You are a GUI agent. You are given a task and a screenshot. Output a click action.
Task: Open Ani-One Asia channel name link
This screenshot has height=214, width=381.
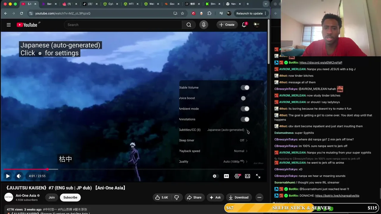(x=26, y=196)
